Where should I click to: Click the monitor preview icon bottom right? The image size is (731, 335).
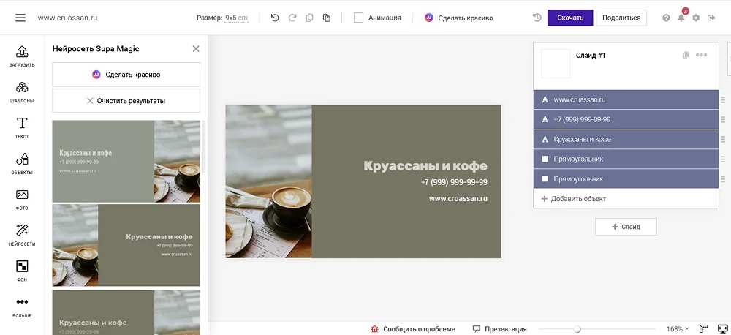(723, 329)
